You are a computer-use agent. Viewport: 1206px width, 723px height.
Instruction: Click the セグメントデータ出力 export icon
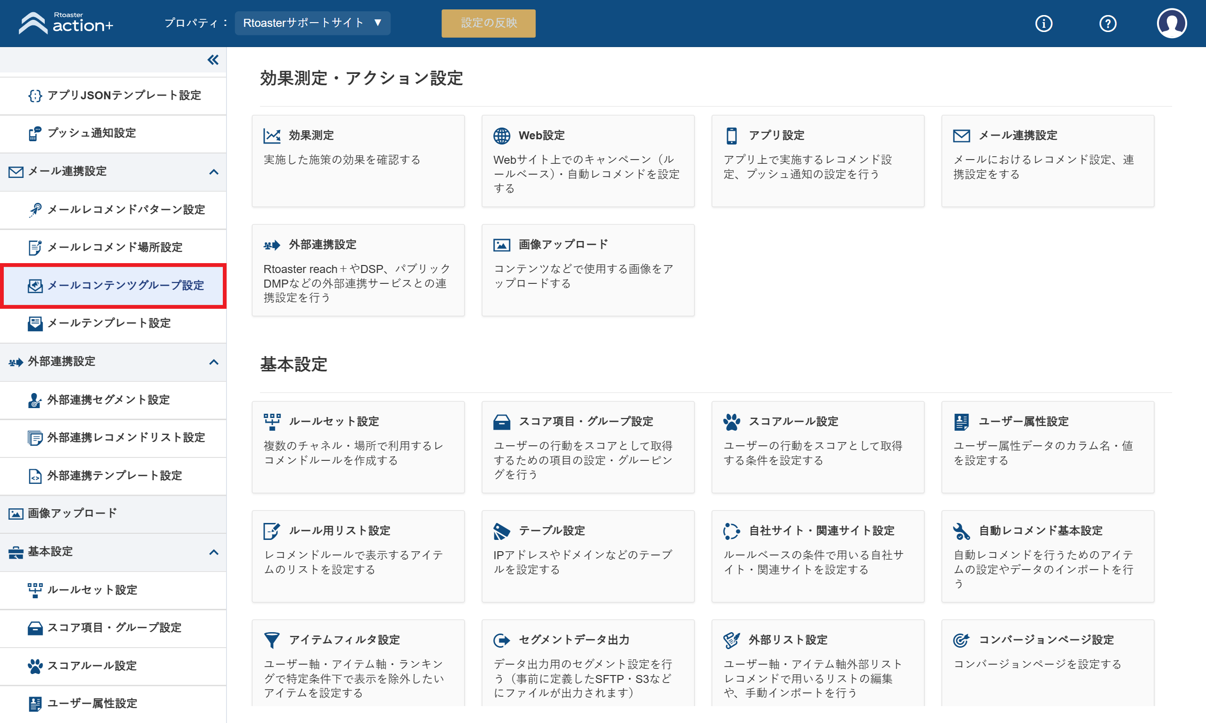tap(501, 640)
